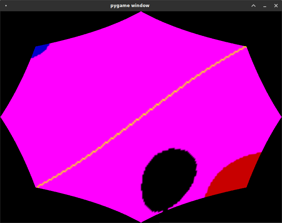Screen dimensions: 282x223
Task: Click the bottom point of magenta shape
Action: (x=141, y=221)
